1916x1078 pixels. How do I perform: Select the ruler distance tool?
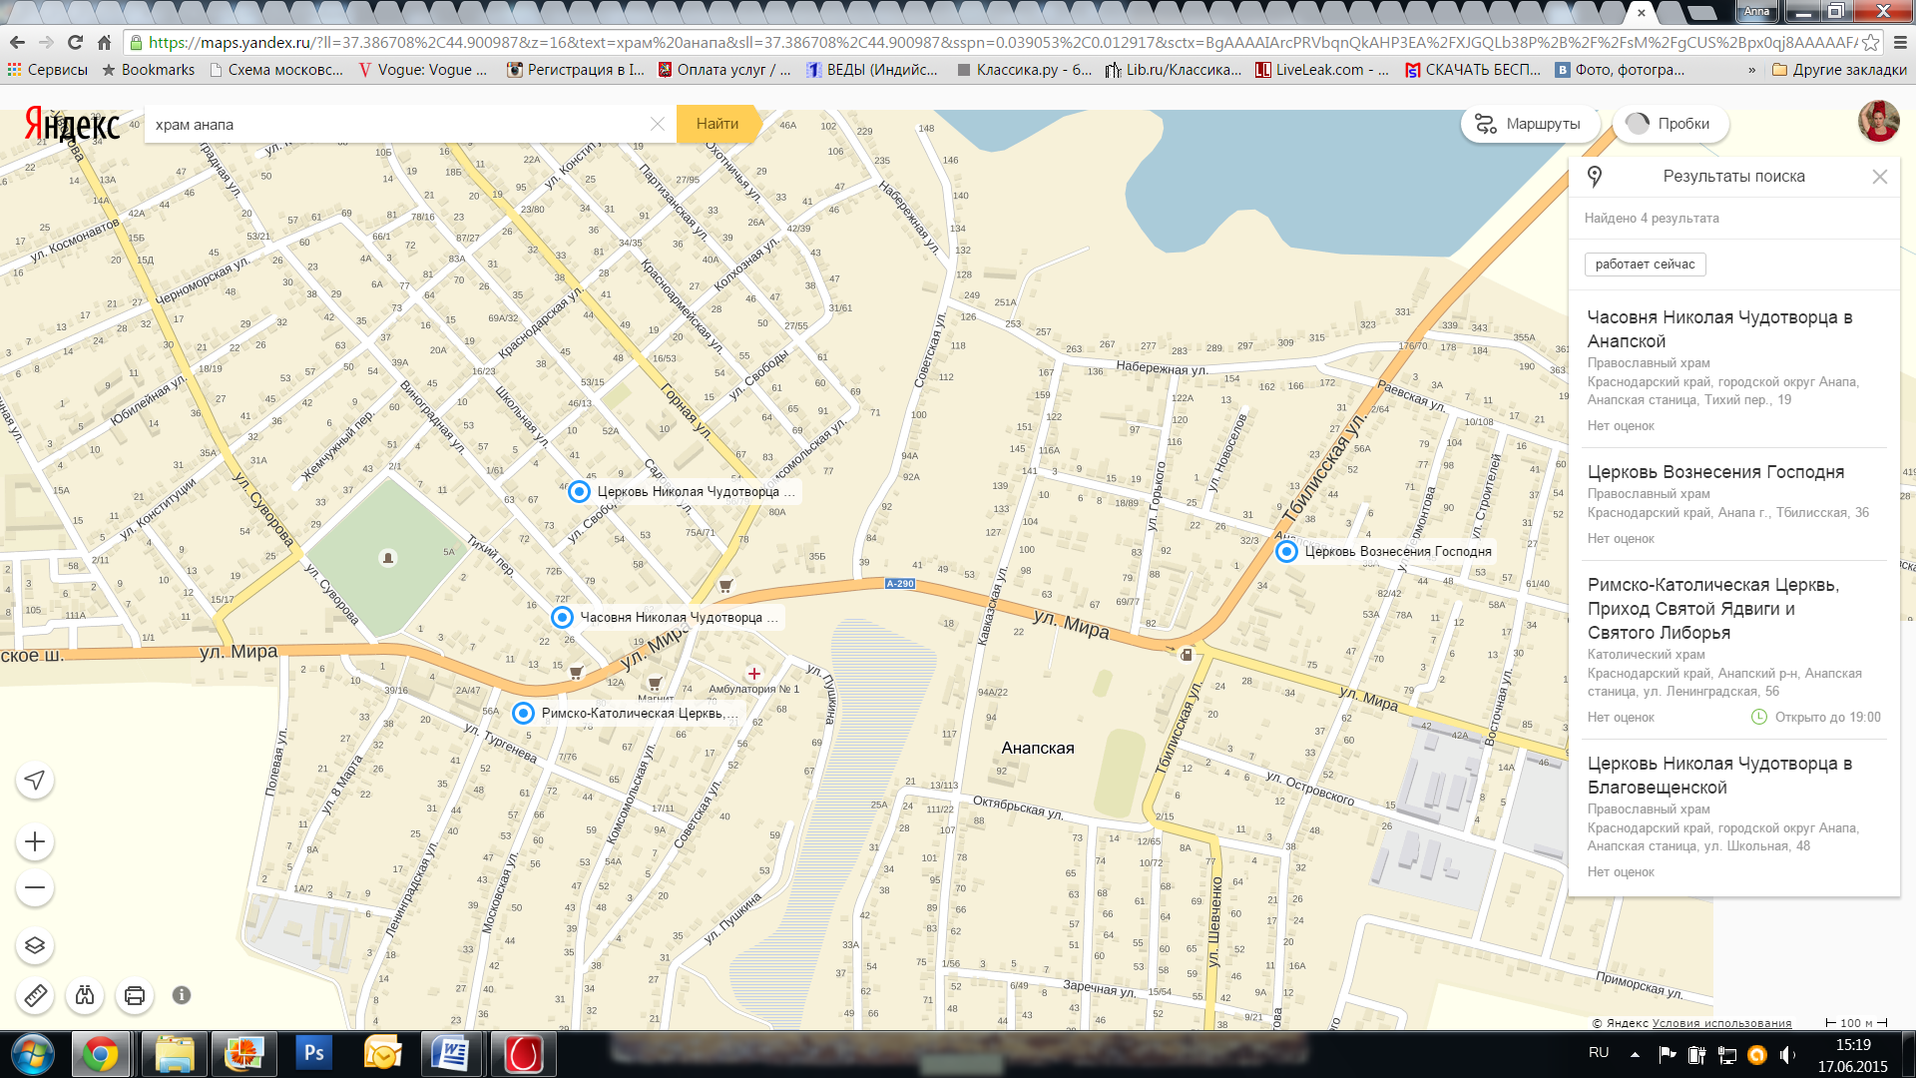click(35, 995)
